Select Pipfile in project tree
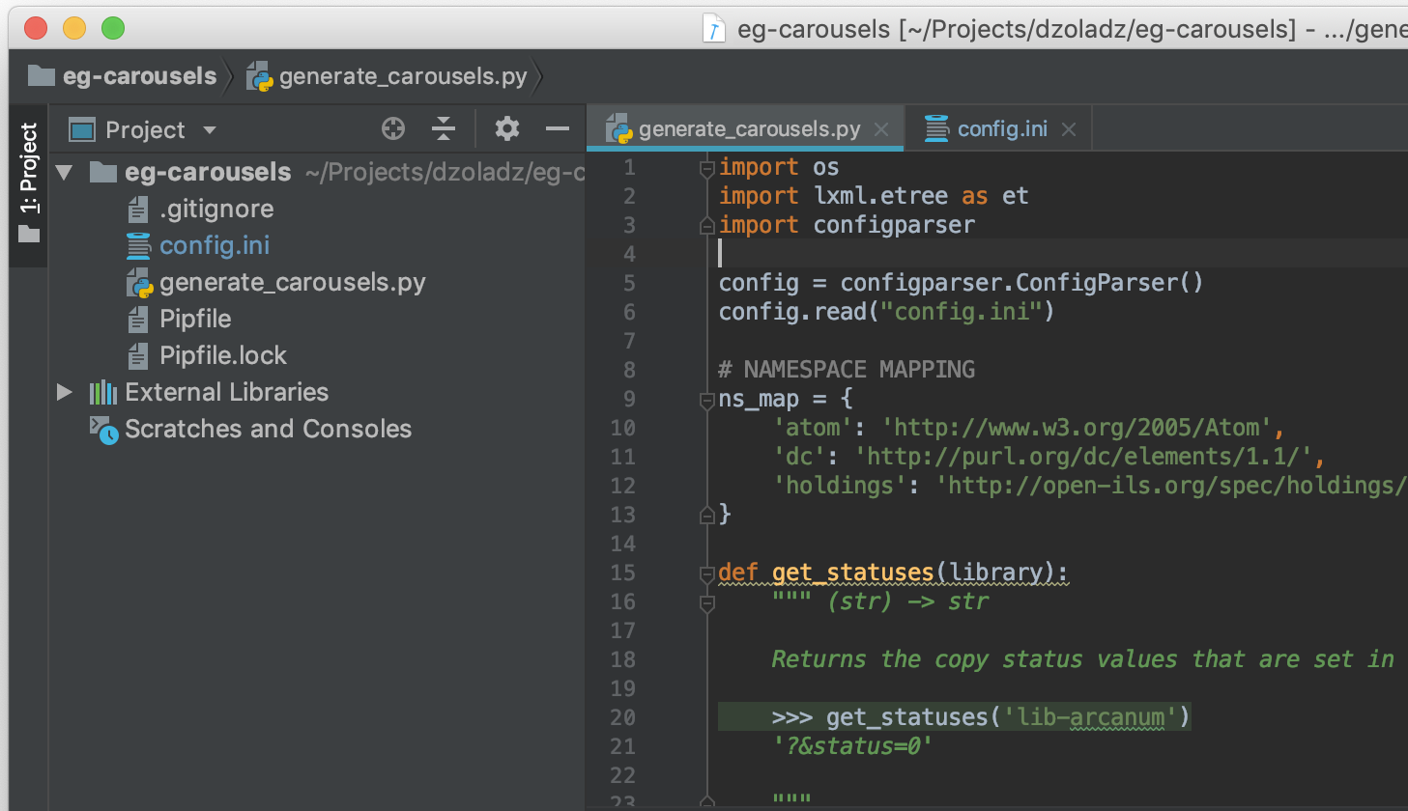Screen dimensions: 1408x811 click(x=195, y=319)
